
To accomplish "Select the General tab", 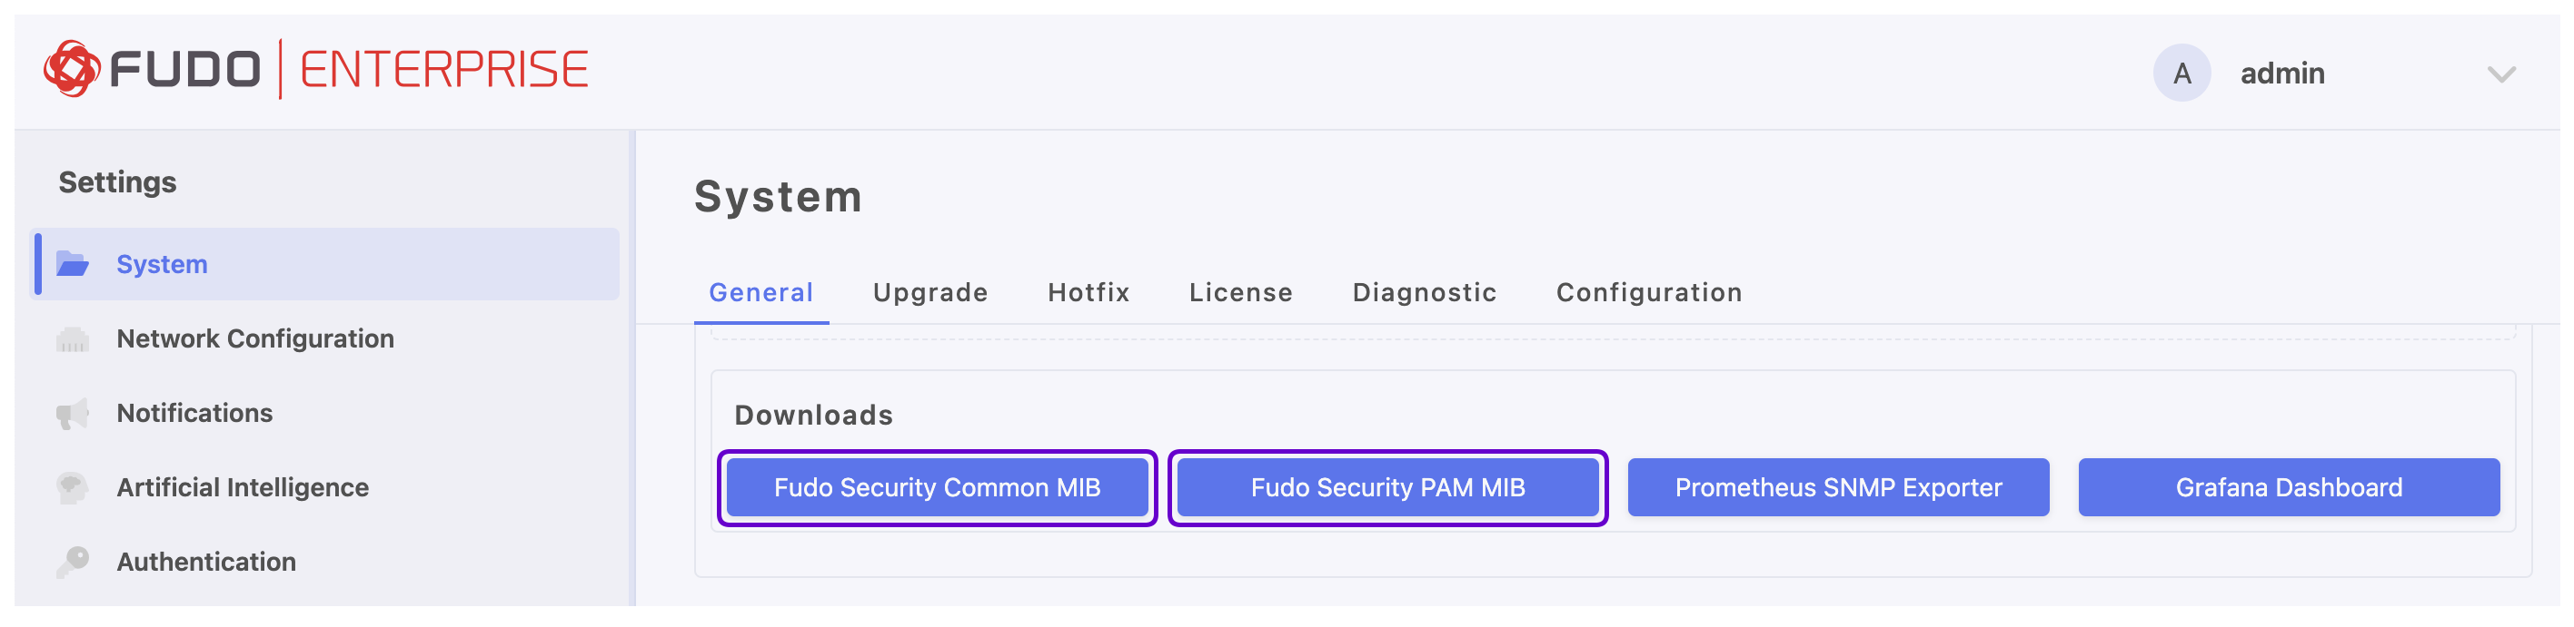I will pos(760,292).
